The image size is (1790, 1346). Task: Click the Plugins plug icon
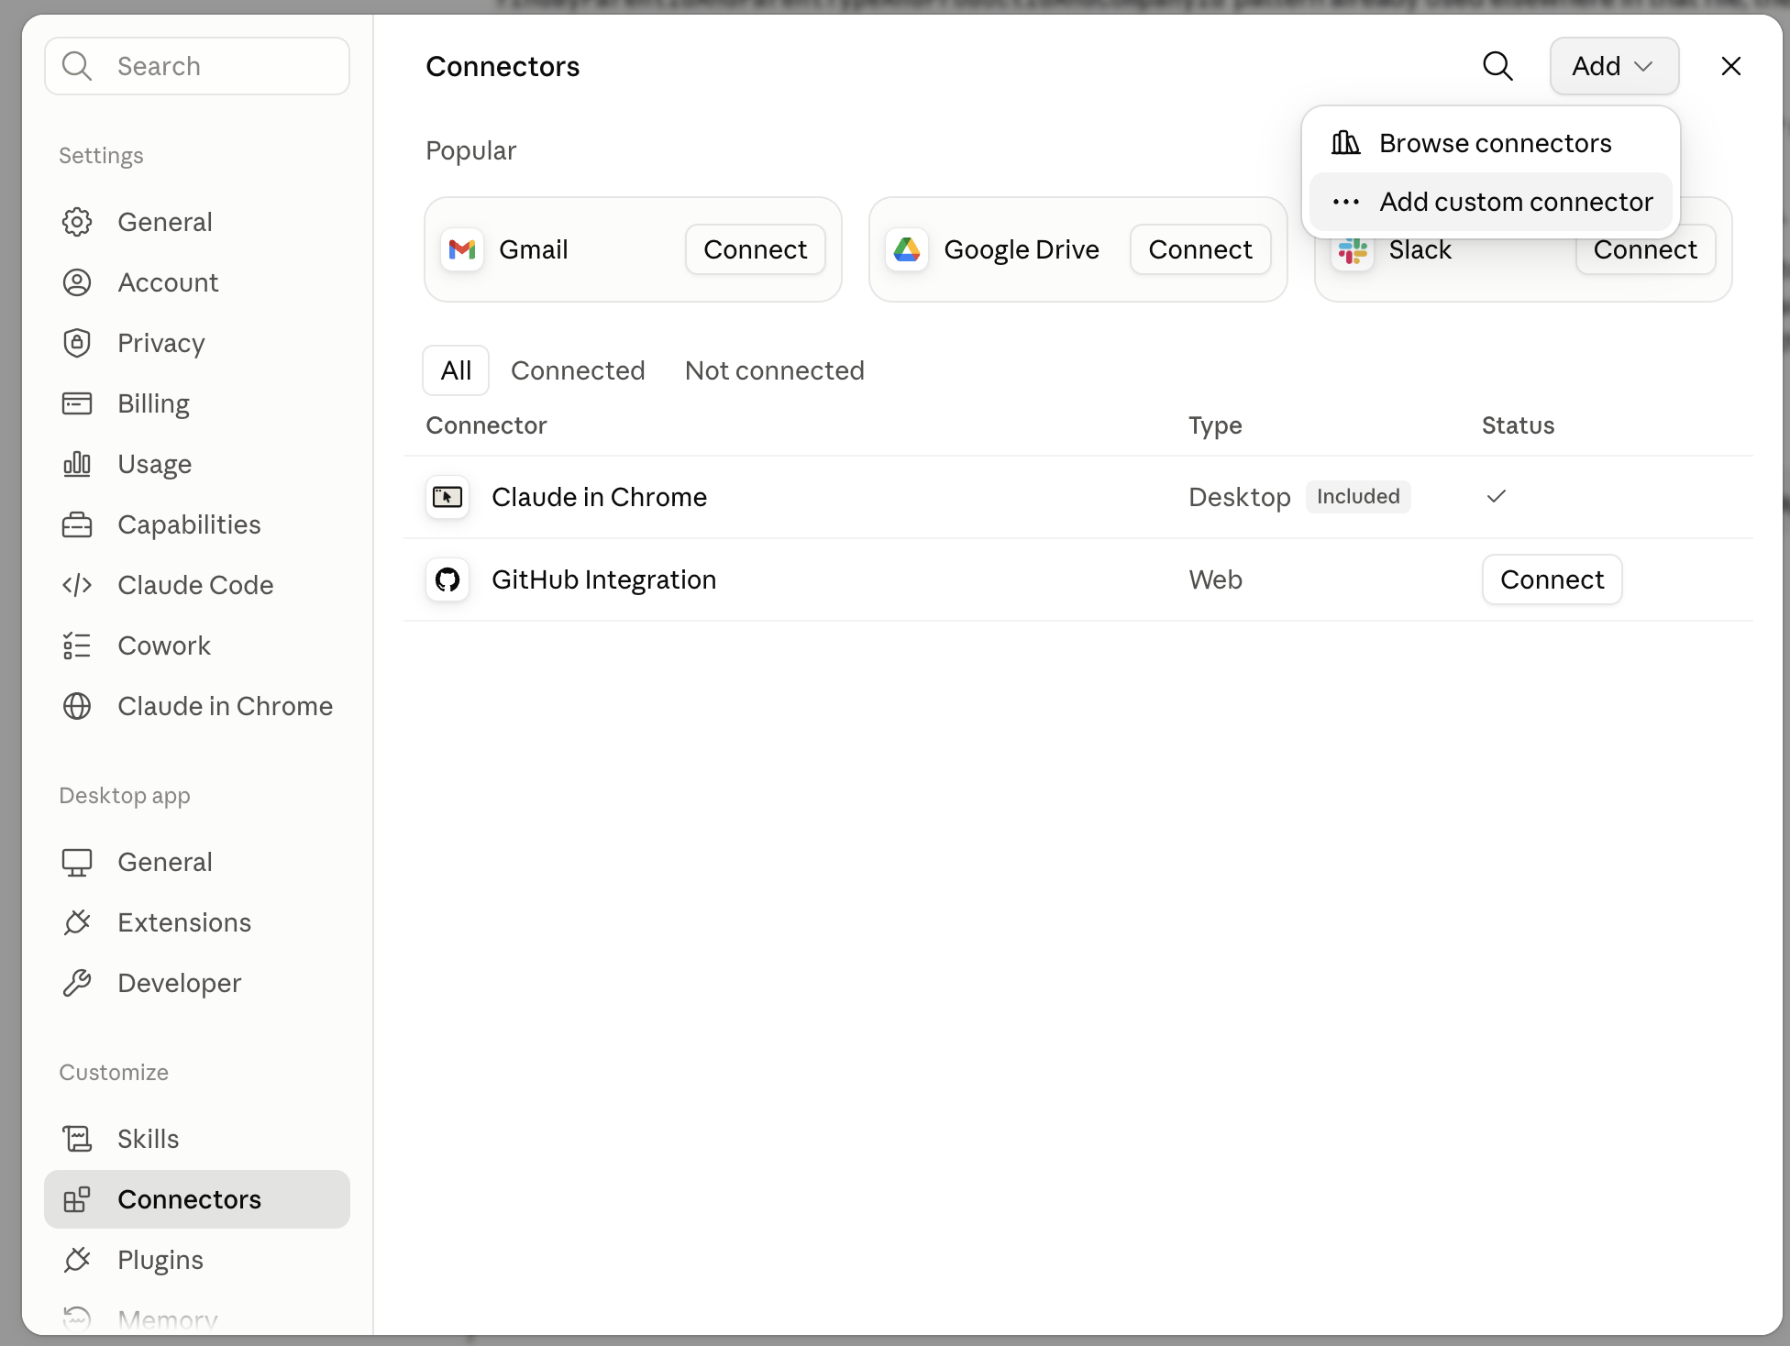pos(77,1260)
